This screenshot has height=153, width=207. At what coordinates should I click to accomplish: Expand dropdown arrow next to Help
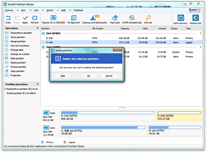click(x=70, y=10)
